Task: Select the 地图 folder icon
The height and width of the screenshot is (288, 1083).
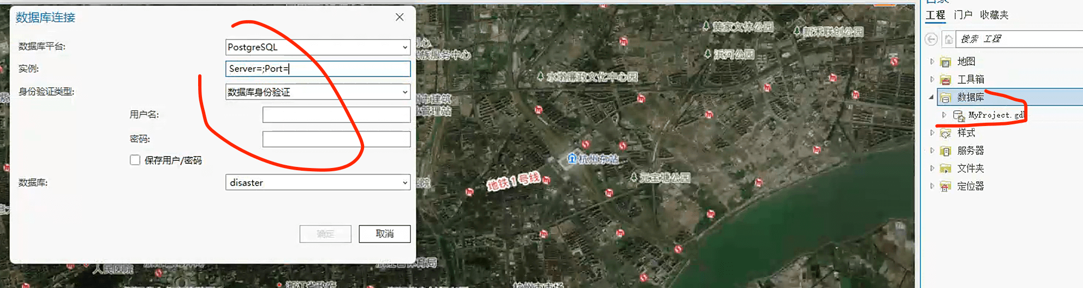Action: [x=945, y=62]
